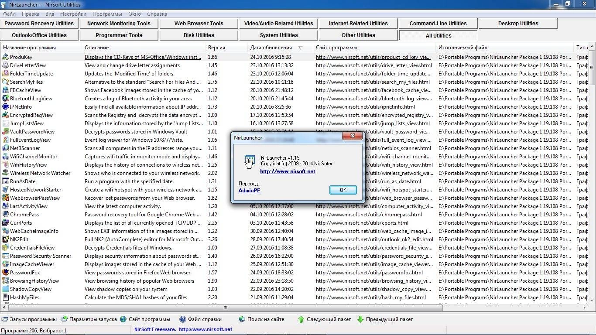Click the BluetoothLogView program icon
The width and height of the screenshot is (596, 335).
point(5,99)
